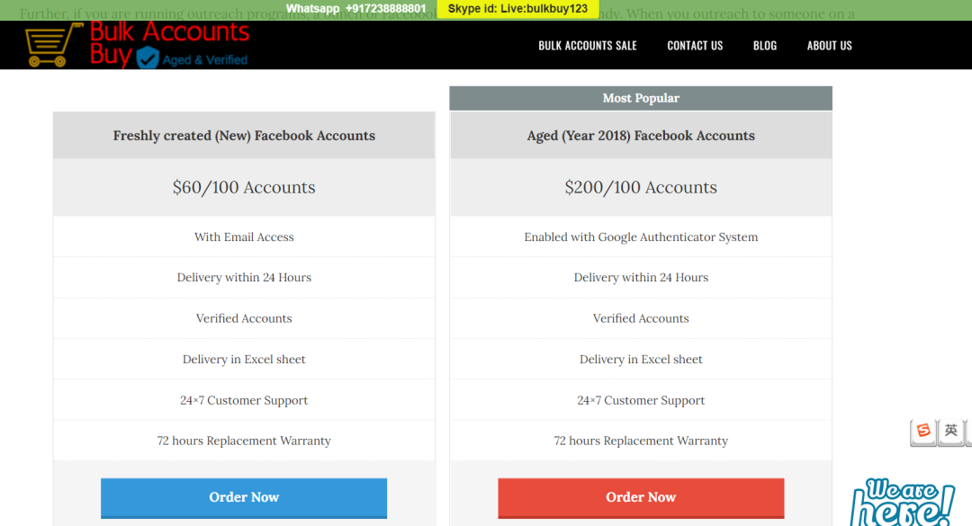Click 'Delivery within 24 Hours' in new accounts plan
The height and width of the screenshot is (526, 972).
coord(244,278)
